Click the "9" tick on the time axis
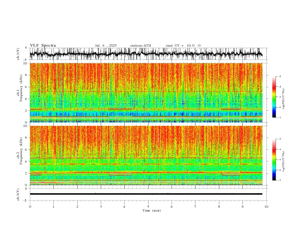This screenshot has height=232, width=300. pos(242,207)
